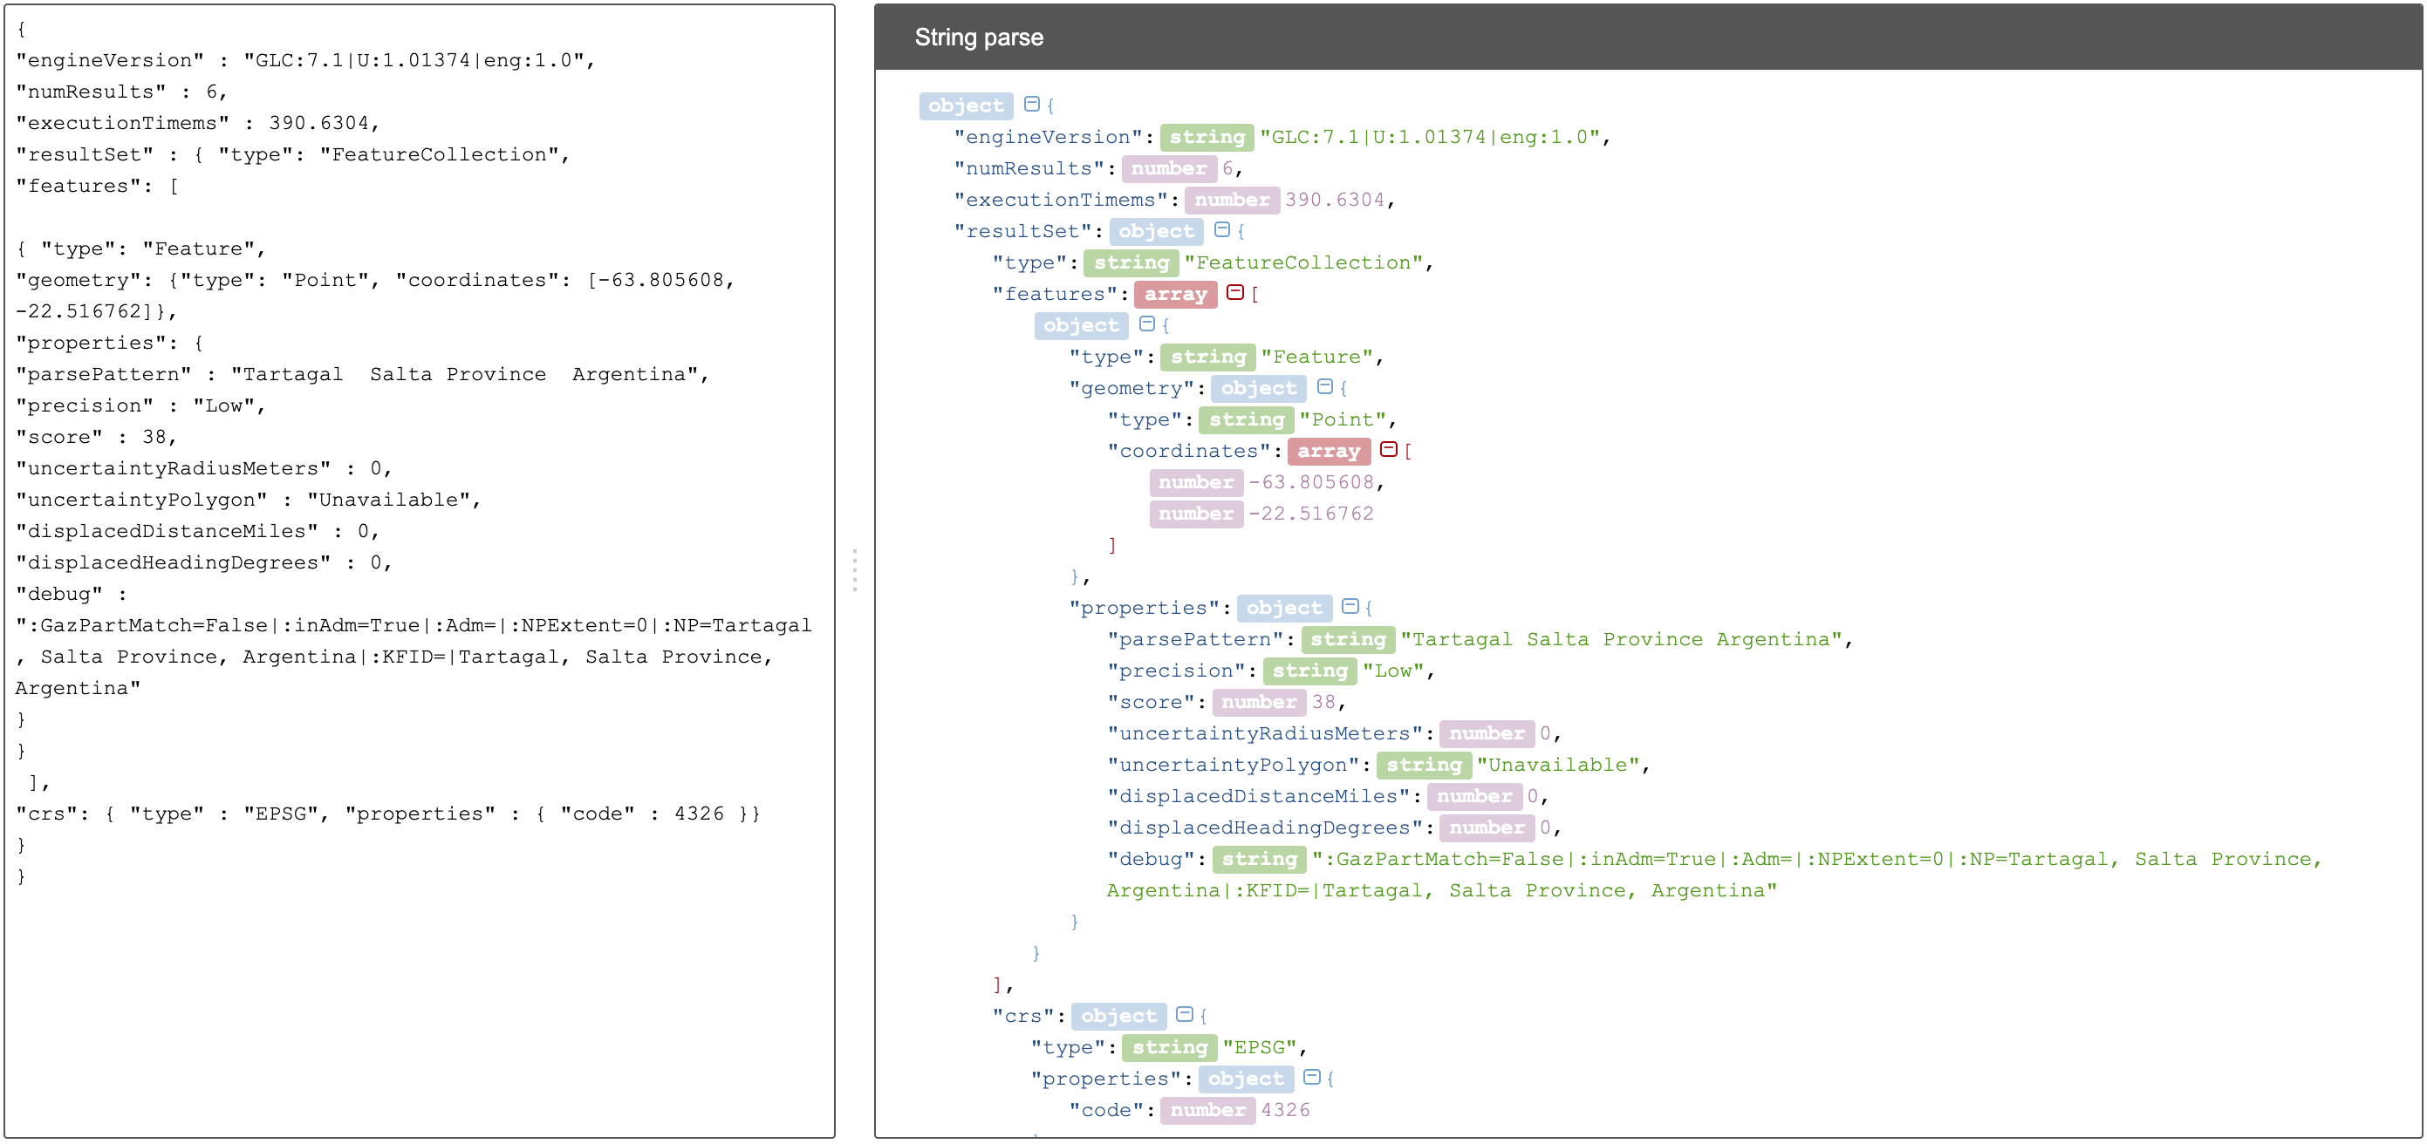Click the "engineVersion" key in parsed tree
Image resolution: width=2427 pixels, height=1144 pixels.
point(1049,138)
